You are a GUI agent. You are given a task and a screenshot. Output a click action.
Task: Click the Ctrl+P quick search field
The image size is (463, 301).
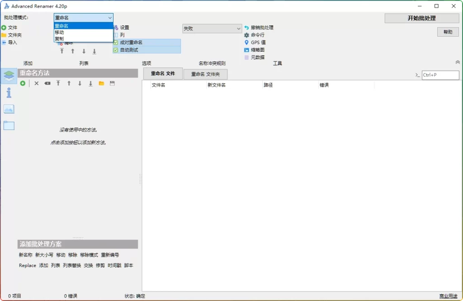pos(440,75)
